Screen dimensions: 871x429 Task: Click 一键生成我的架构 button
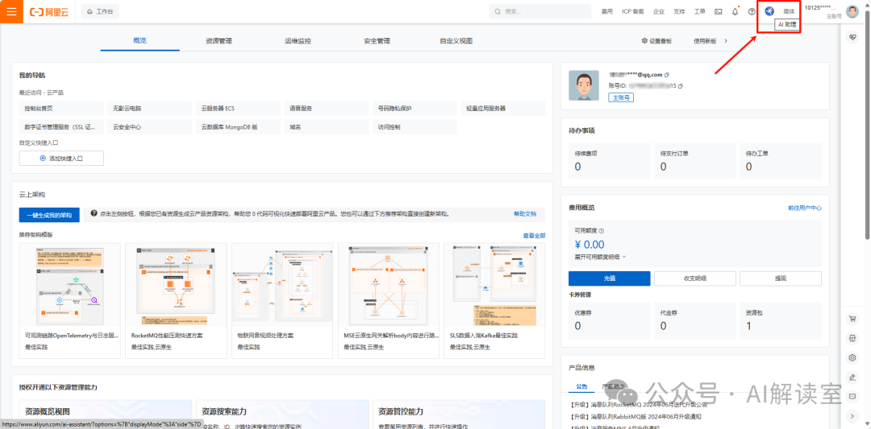tap(49, 214)
